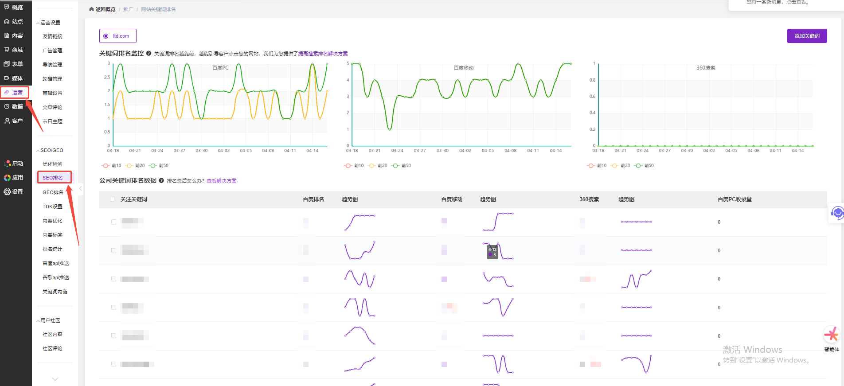Screen dimensions: 844x386
Task: Select the ltd.com radio button
Action: click(106, 36)
